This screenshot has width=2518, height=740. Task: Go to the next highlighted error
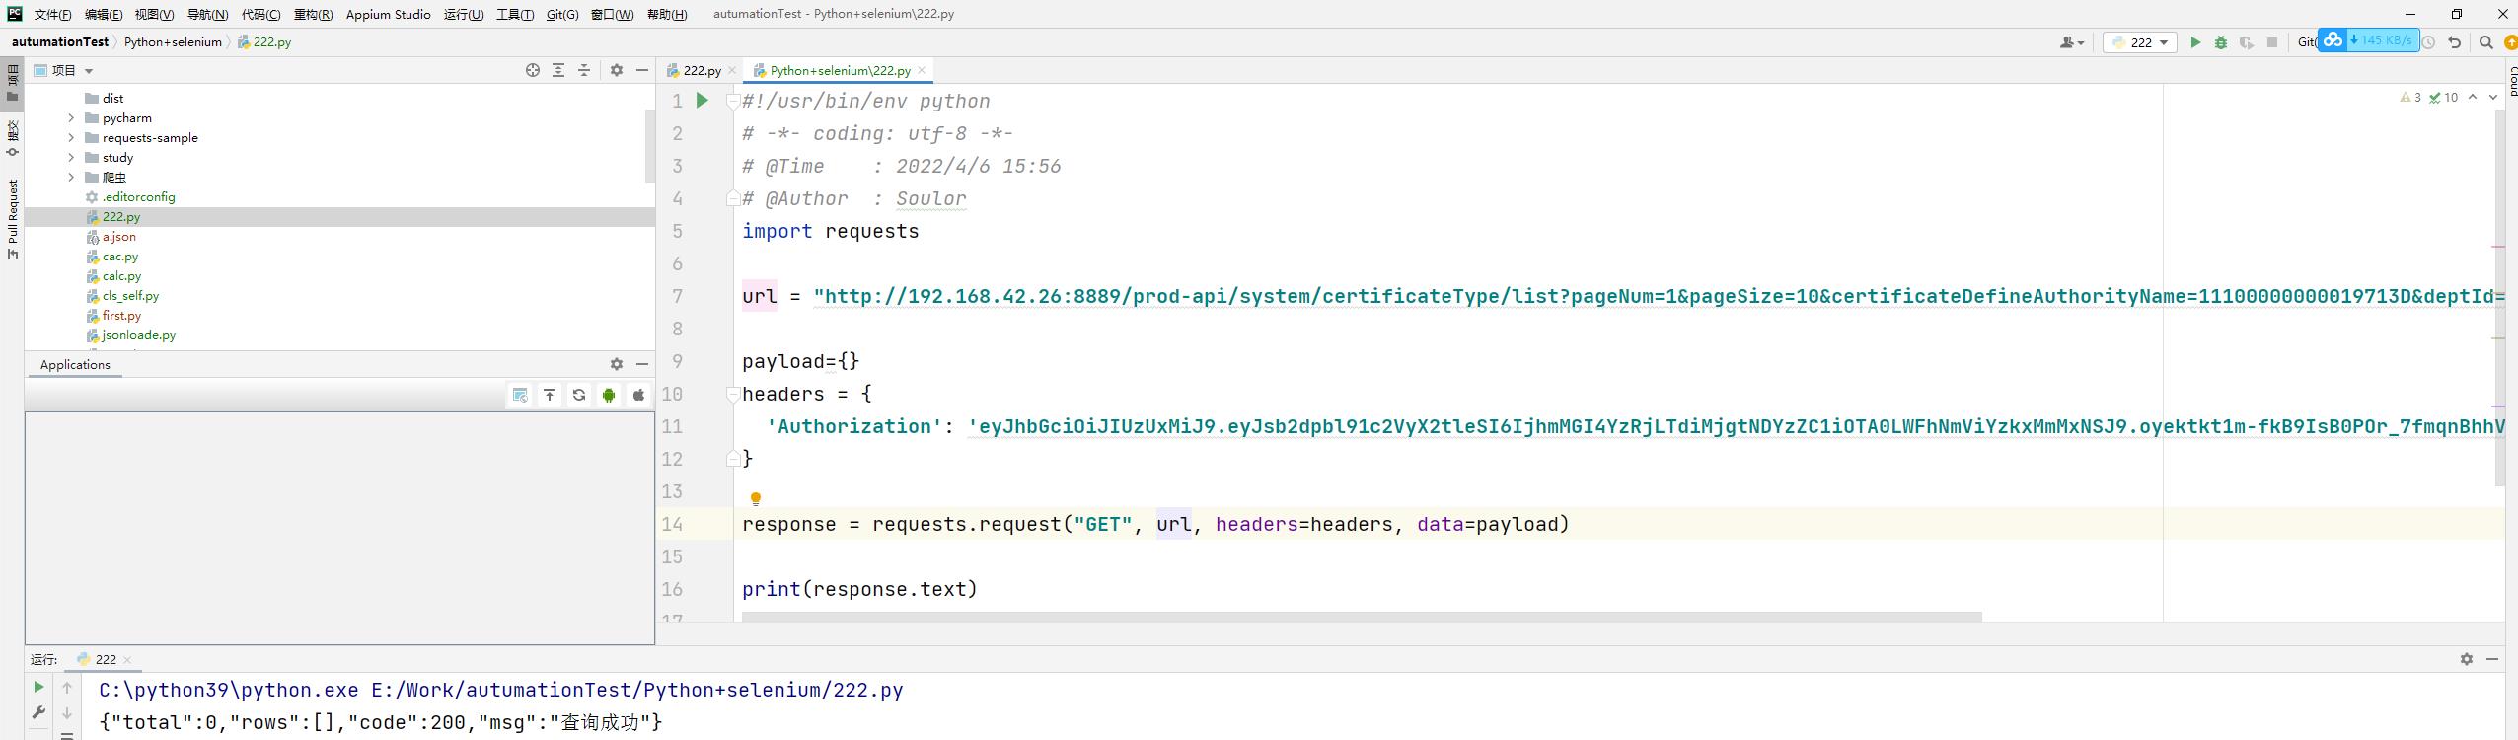pyautogui.click(x=2493, y=97)
